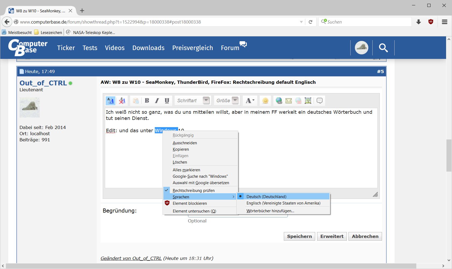
Task: Click the browser back arrow
Action: pyautogui.click(x=7, y=22)
